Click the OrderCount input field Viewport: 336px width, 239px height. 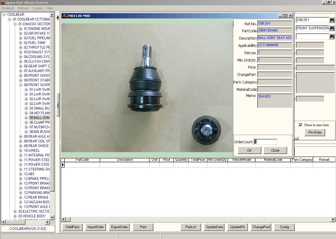(265, 142)
